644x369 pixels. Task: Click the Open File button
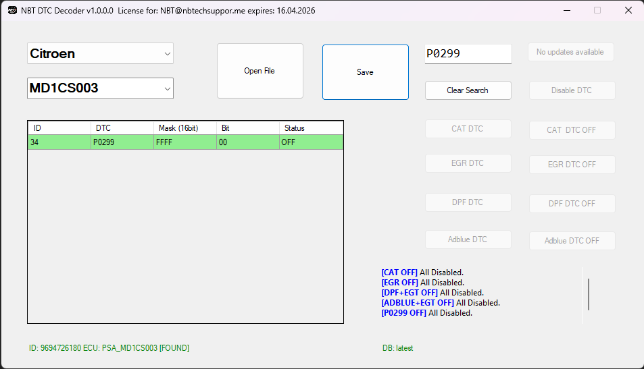click(x=260, y=71)
